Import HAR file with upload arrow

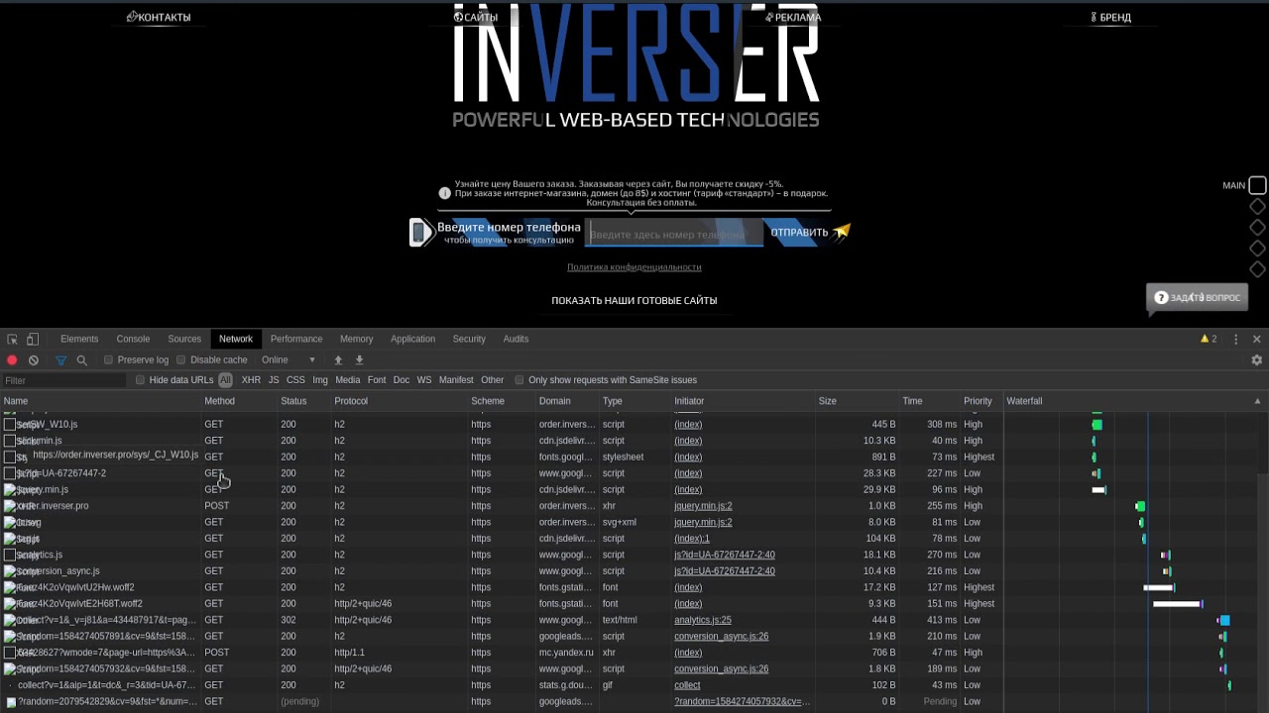click(x=338, y=360)
